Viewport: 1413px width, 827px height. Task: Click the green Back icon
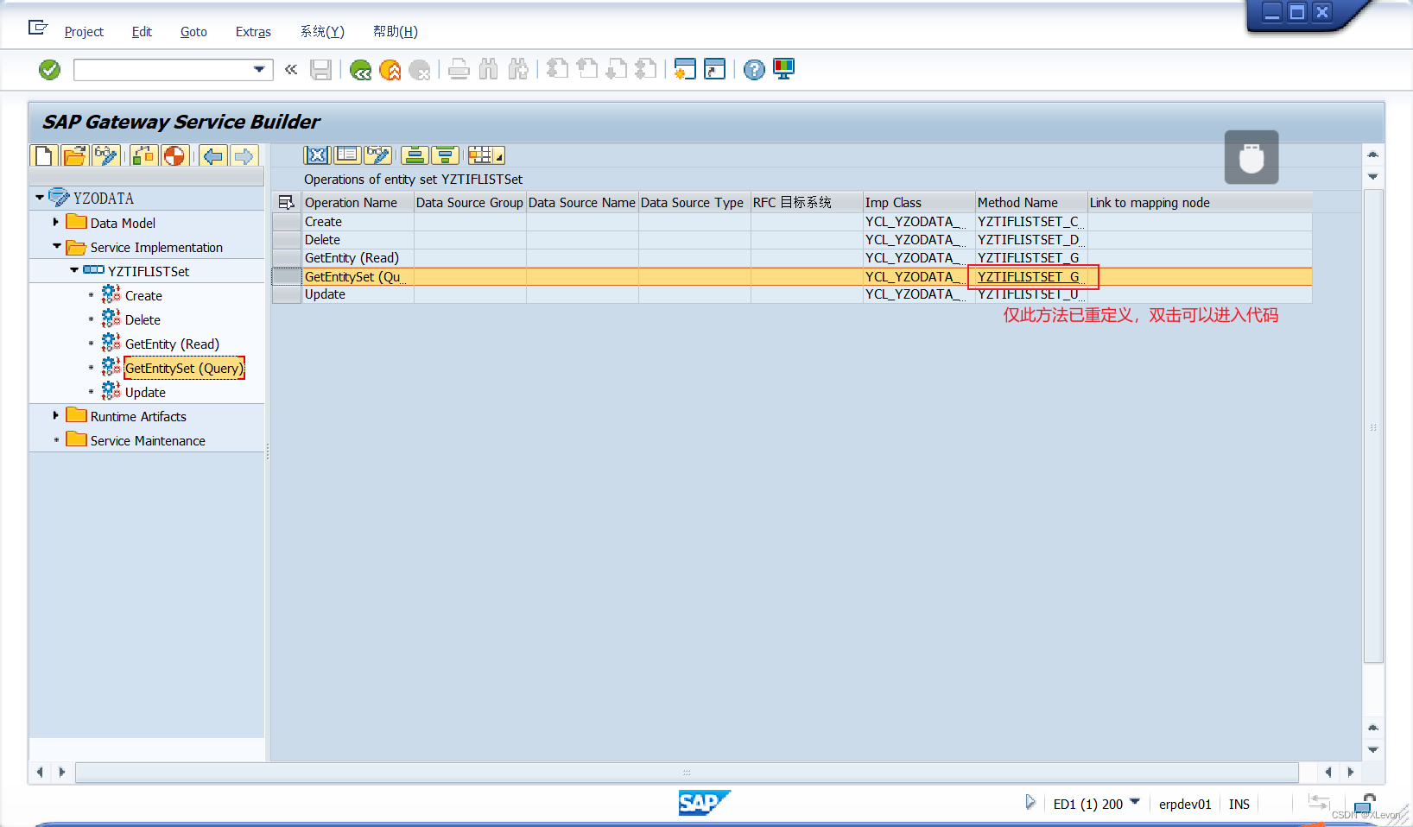coord(361,70)
